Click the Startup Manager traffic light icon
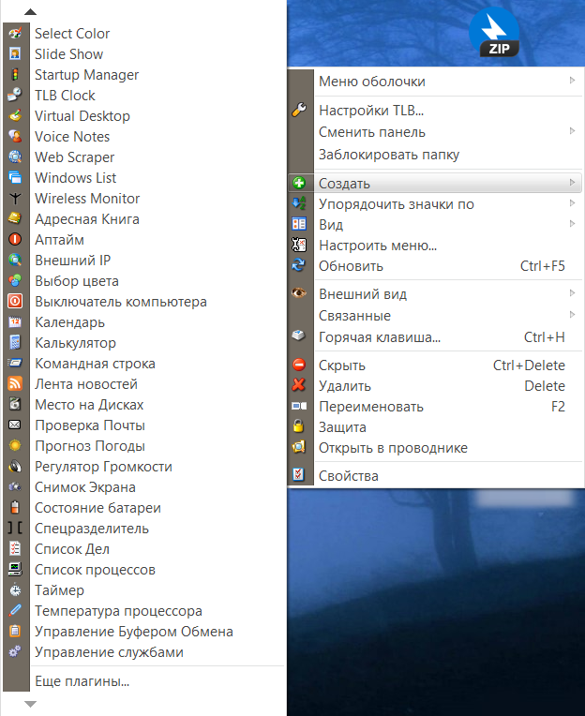Screen dimensions: 585x716 pyautogui.click(x=15, y=75)
